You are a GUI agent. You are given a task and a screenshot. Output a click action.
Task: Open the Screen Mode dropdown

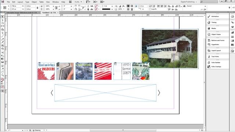[95, 2]
